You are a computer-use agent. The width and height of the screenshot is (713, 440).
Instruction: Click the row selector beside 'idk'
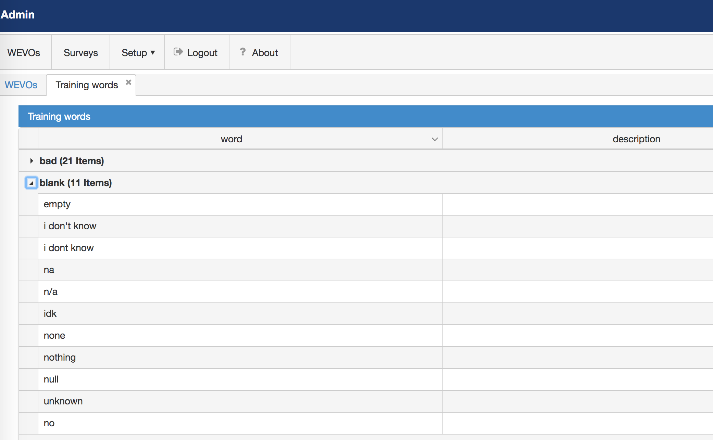[x=28, y=314]
